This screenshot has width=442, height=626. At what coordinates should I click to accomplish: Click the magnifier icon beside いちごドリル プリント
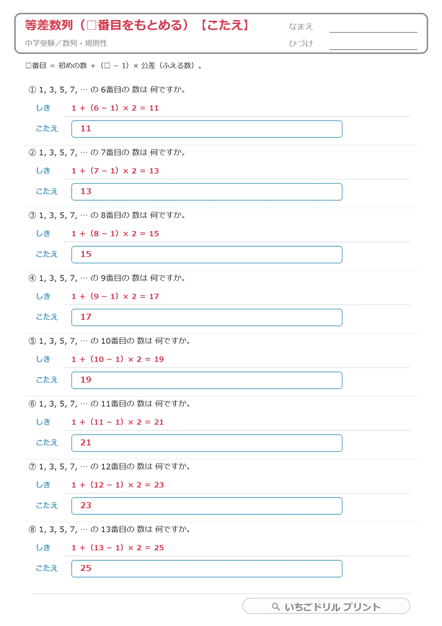click(x=276, y=607)
